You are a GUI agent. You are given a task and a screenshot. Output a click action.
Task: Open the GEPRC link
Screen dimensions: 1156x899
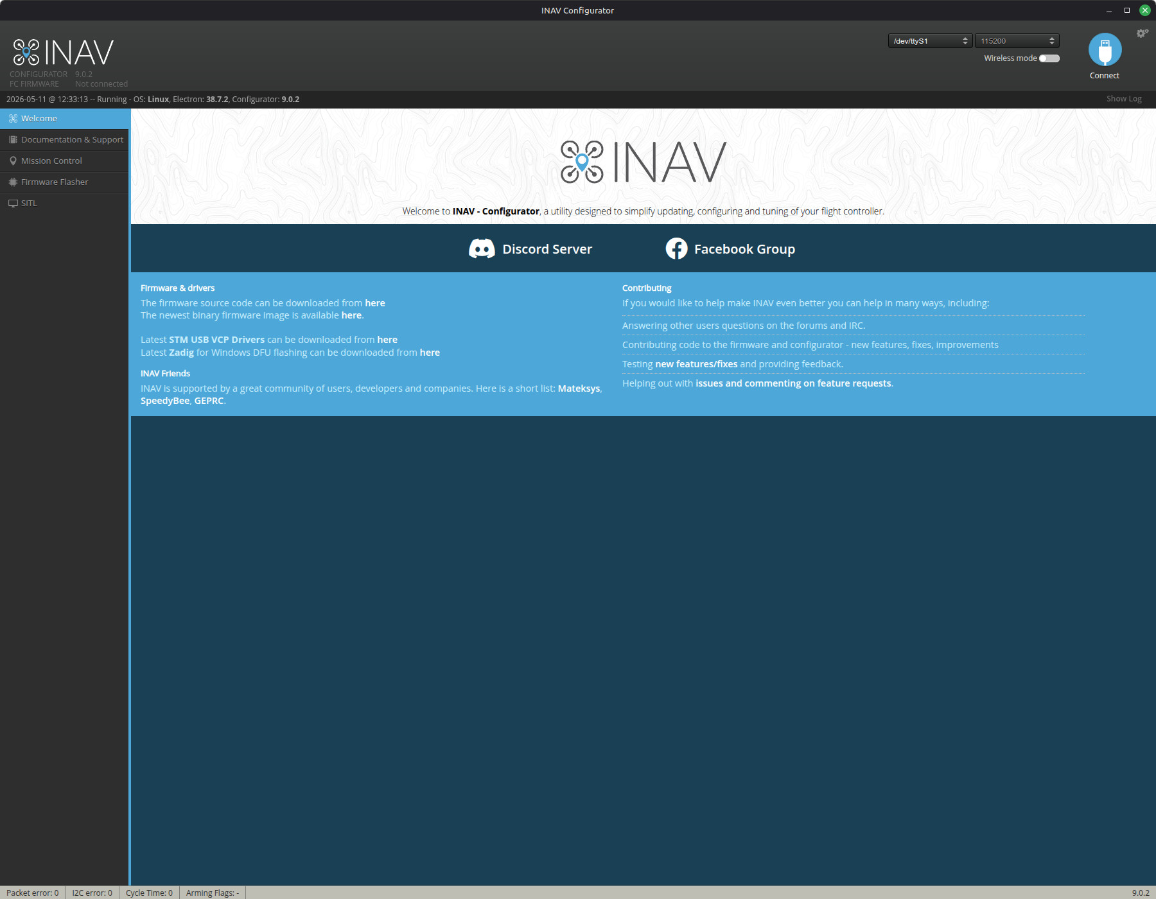pyautogui.click(x=209, y=401)
